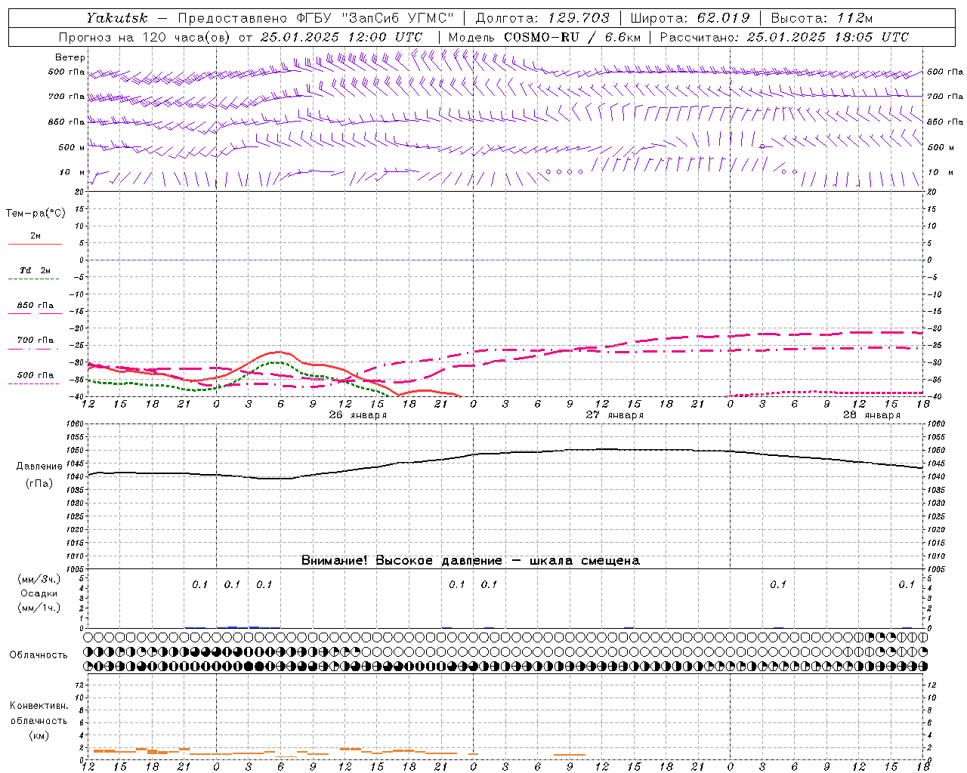967x773 pixels.
Task: Click the pink dotted line sample under '500 гПа' legend
Action: (34, 384)
